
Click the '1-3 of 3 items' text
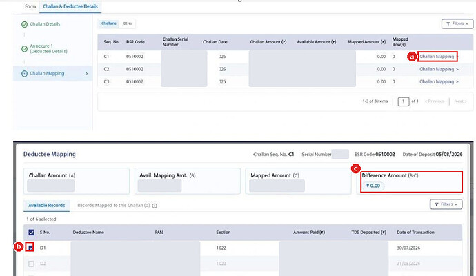tap(375, 101)
